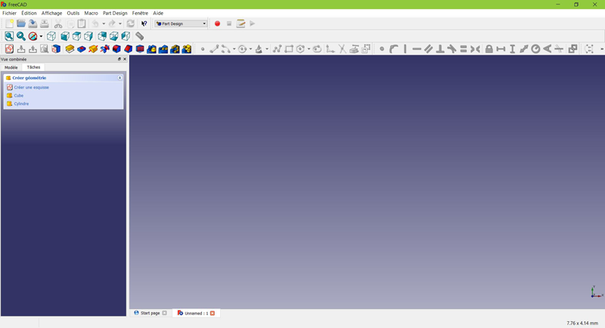Click the Refresh recompute icon
The image size is (605, 328).
click(x=130, y=23)
